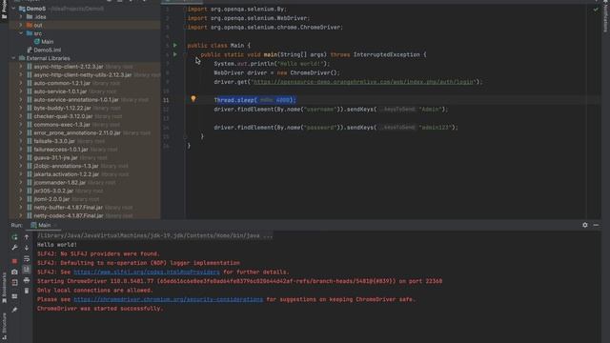This screenshot has width=610, height=343.
Task: Stop the running process with the red square
Action: [14, 261]
